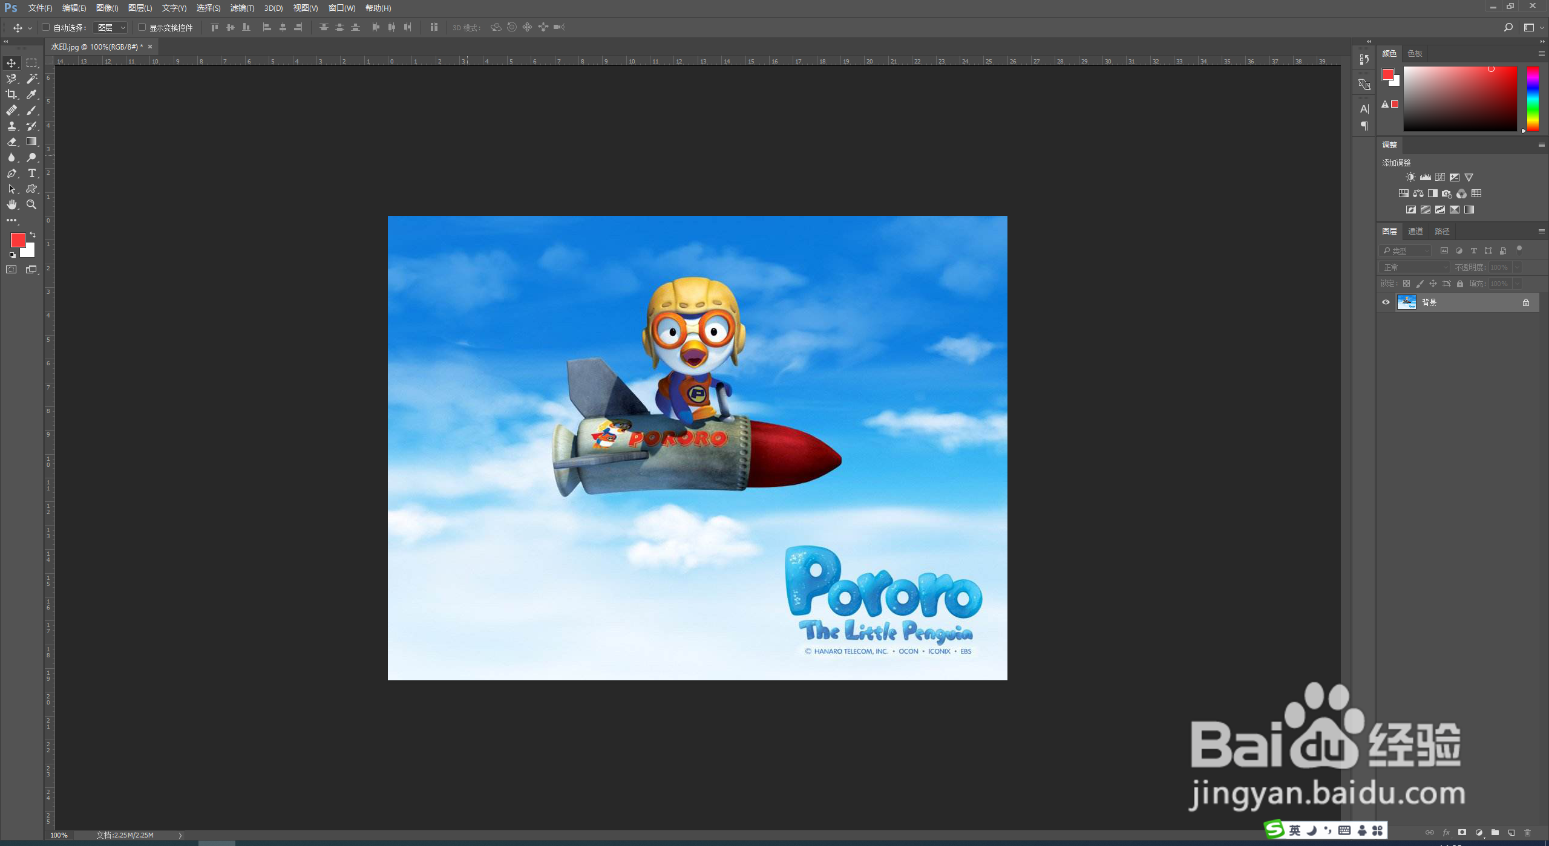
Task: Click the red foreground color swatch
Action: coord(18,239)
